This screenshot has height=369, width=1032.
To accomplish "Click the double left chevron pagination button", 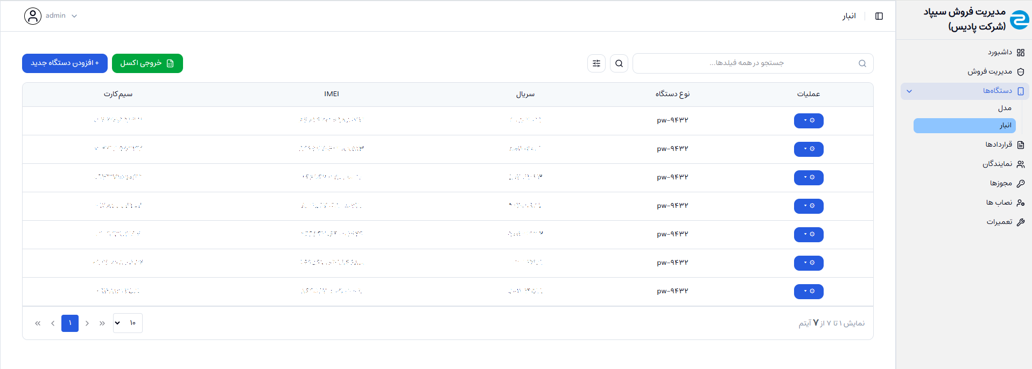I will [38, 323].
